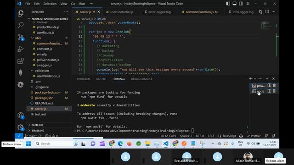Click the open changes icon in editor toolbar
The width and height of the screenshot is (294, 165).
(x=260, y=12)
